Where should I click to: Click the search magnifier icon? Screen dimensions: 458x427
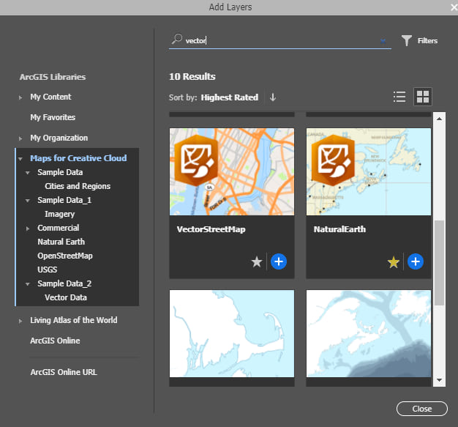[177, 39]
